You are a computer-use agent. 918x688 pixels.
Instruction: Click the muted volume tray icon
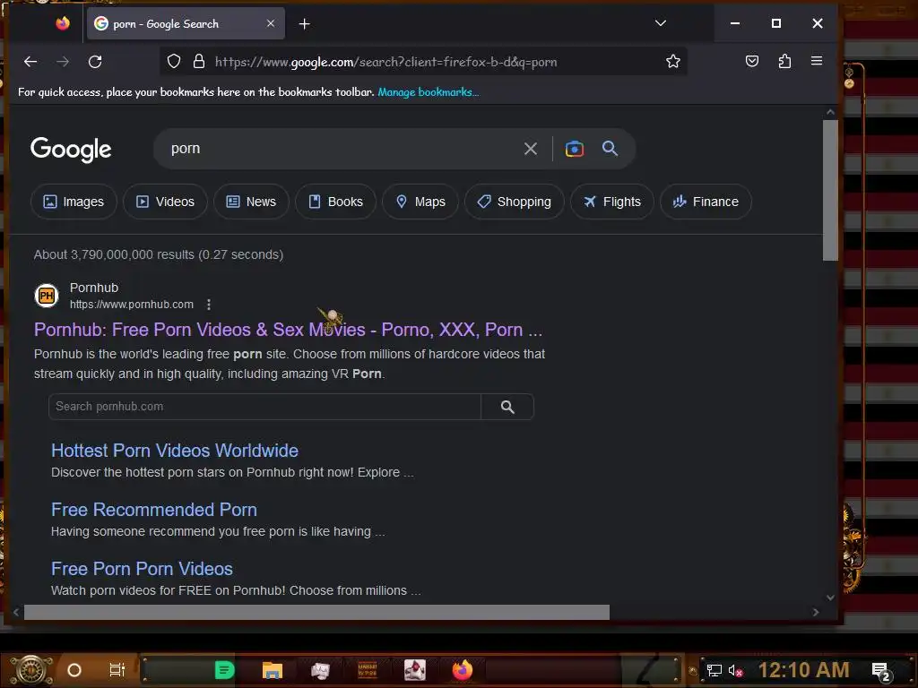click(735, 670)
